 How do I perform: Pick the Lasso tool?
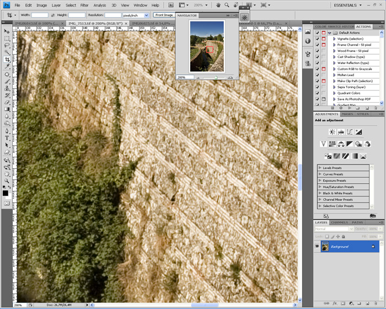7,45
